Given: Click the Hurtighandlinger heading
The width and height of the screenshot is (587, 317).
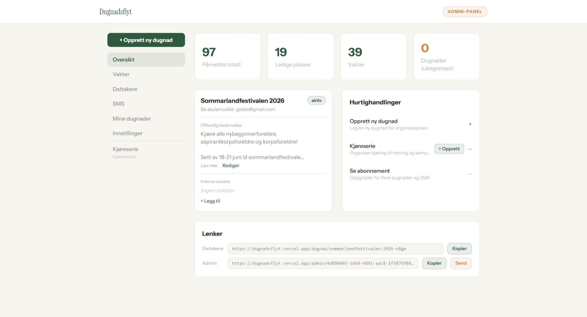Looking at the screenshot, I should pyautogui.click(x=375, y=102).
